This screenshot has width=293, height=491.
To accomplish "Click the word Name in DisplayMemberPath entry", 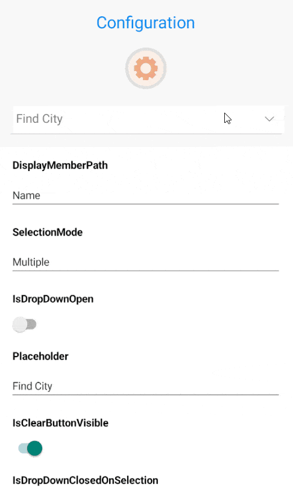I will pyautogui.click(x=27, y=195).
